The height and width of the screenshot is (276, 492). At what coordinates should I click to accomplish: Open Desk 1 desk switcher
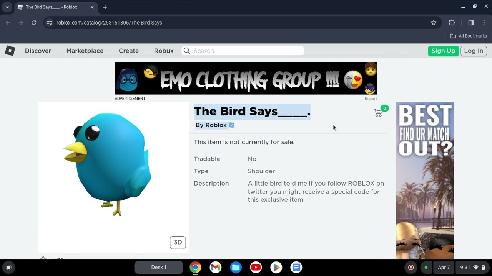159,267
